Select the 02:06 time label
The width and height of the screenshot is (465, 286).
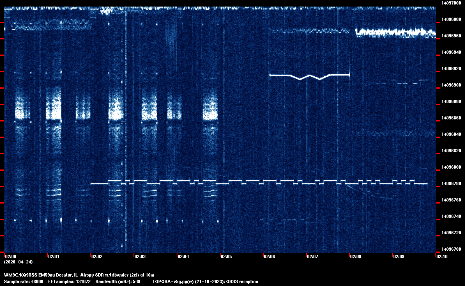[x=269, y=256]
